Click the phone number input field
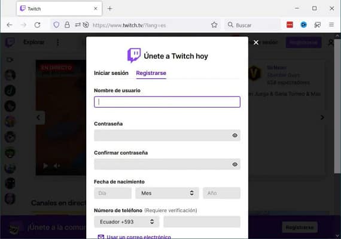The image size is (341, 239). point(202,222)
